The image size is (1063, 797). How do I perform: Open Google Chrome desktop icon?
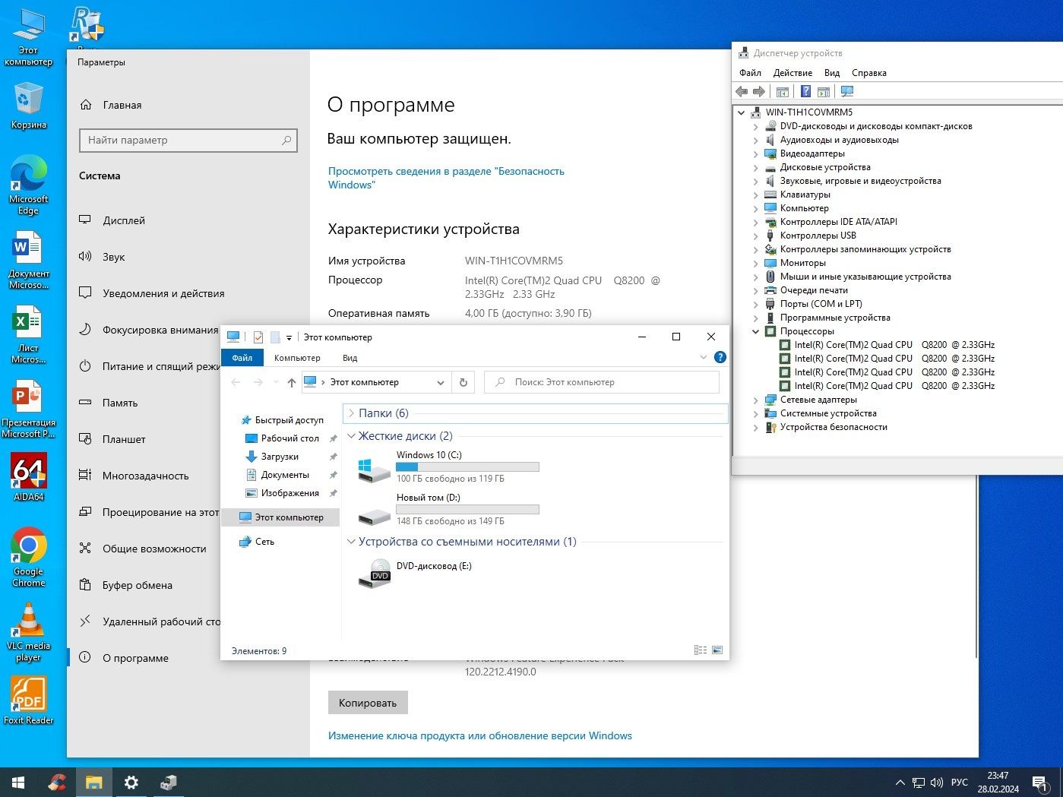[x=29, y=557]
